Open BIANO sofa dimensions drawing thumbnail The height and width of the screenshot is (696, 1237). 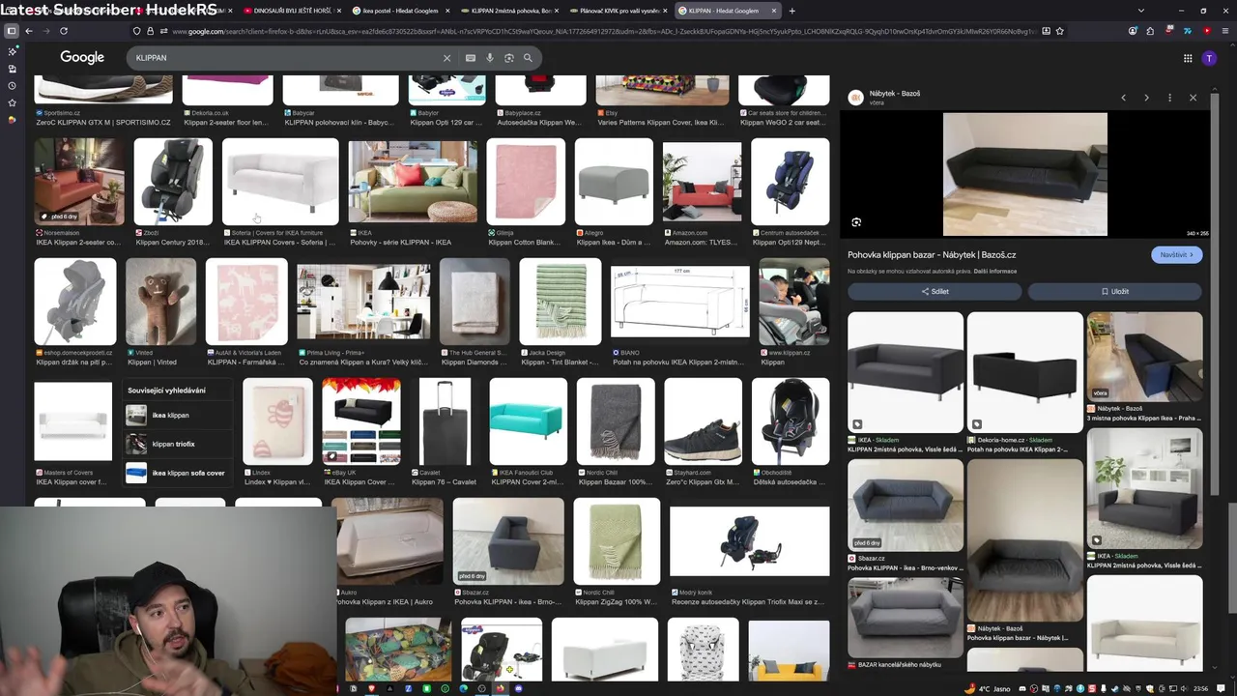point(680,302)
